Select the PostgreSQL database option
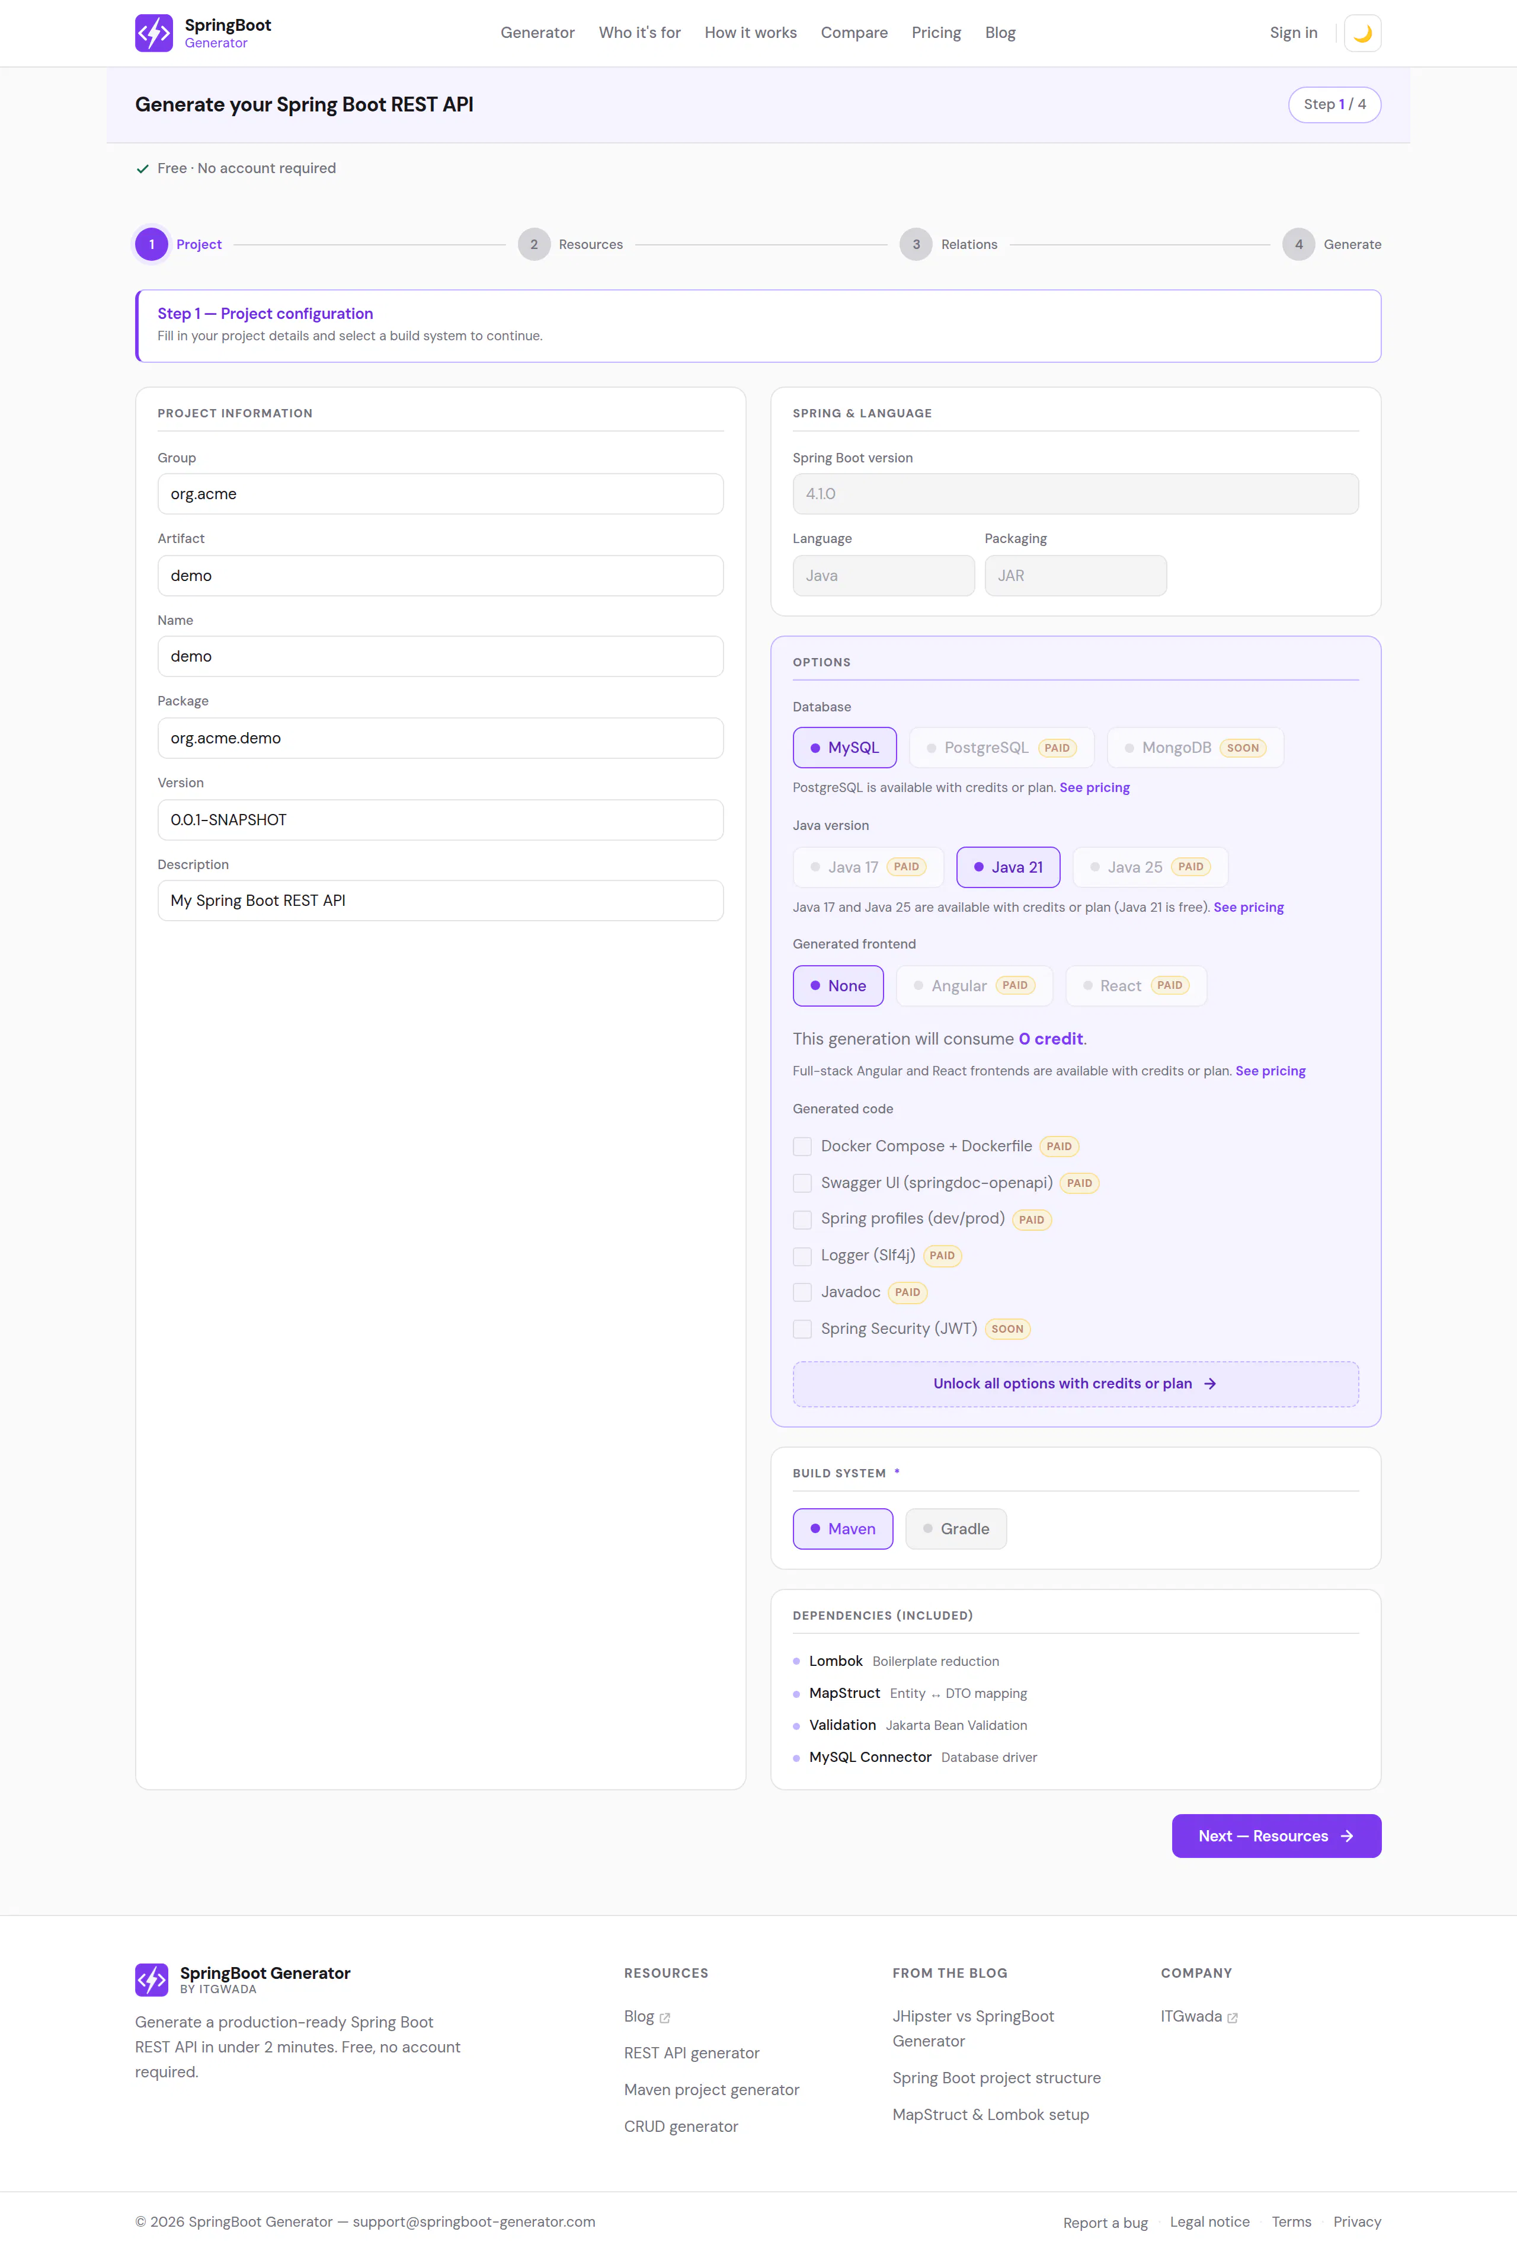This screenshot has height=2254, width=1517. (x=1001, y=747)
